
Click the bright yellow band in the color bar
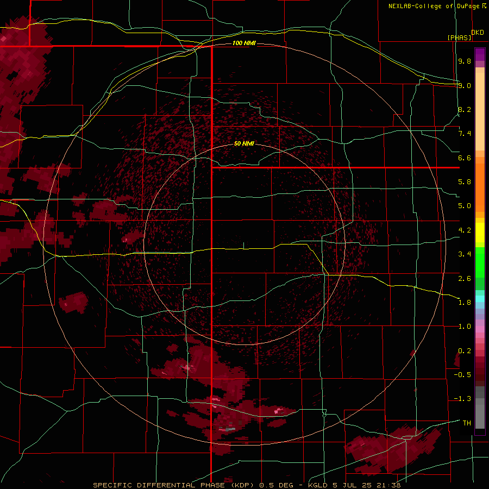[480, 233]
